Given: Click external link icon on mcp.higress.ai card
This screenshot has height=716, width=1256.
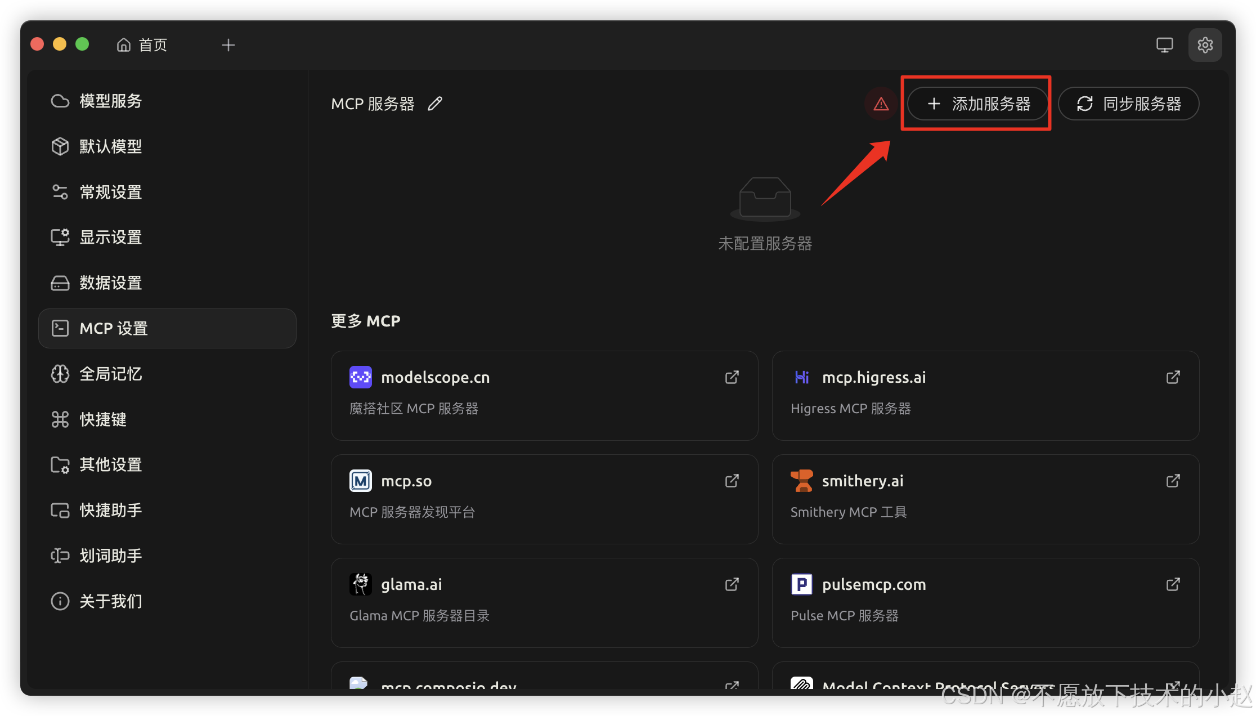Looking at the screenshot, I should (x=1173, y=377).
